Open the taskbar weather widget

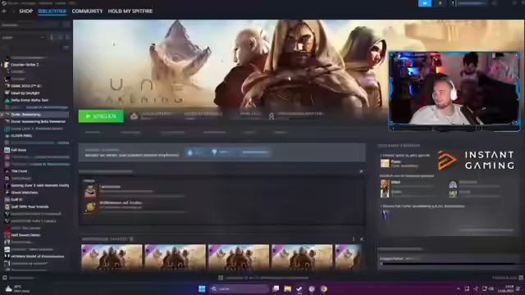pyautogui.click(x=17, y=288)
